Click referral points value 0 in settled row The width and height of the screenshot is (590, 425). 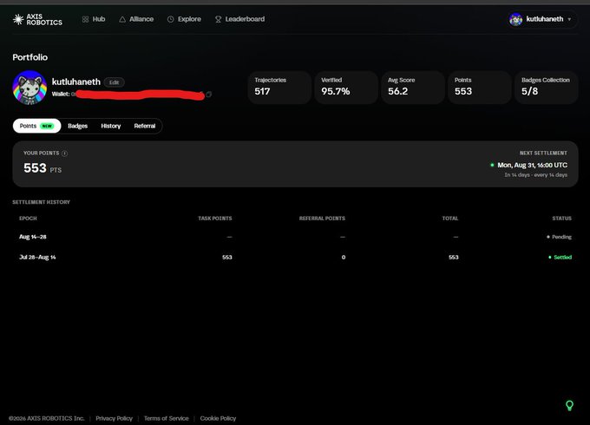point(344,258)
